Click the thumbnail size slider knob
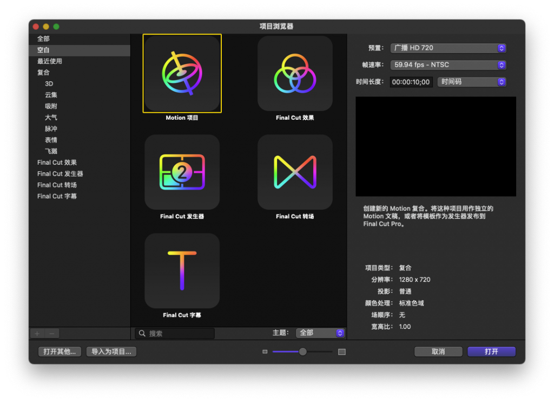The height and width of the screenshot is (402, 554). pos(303,352)
